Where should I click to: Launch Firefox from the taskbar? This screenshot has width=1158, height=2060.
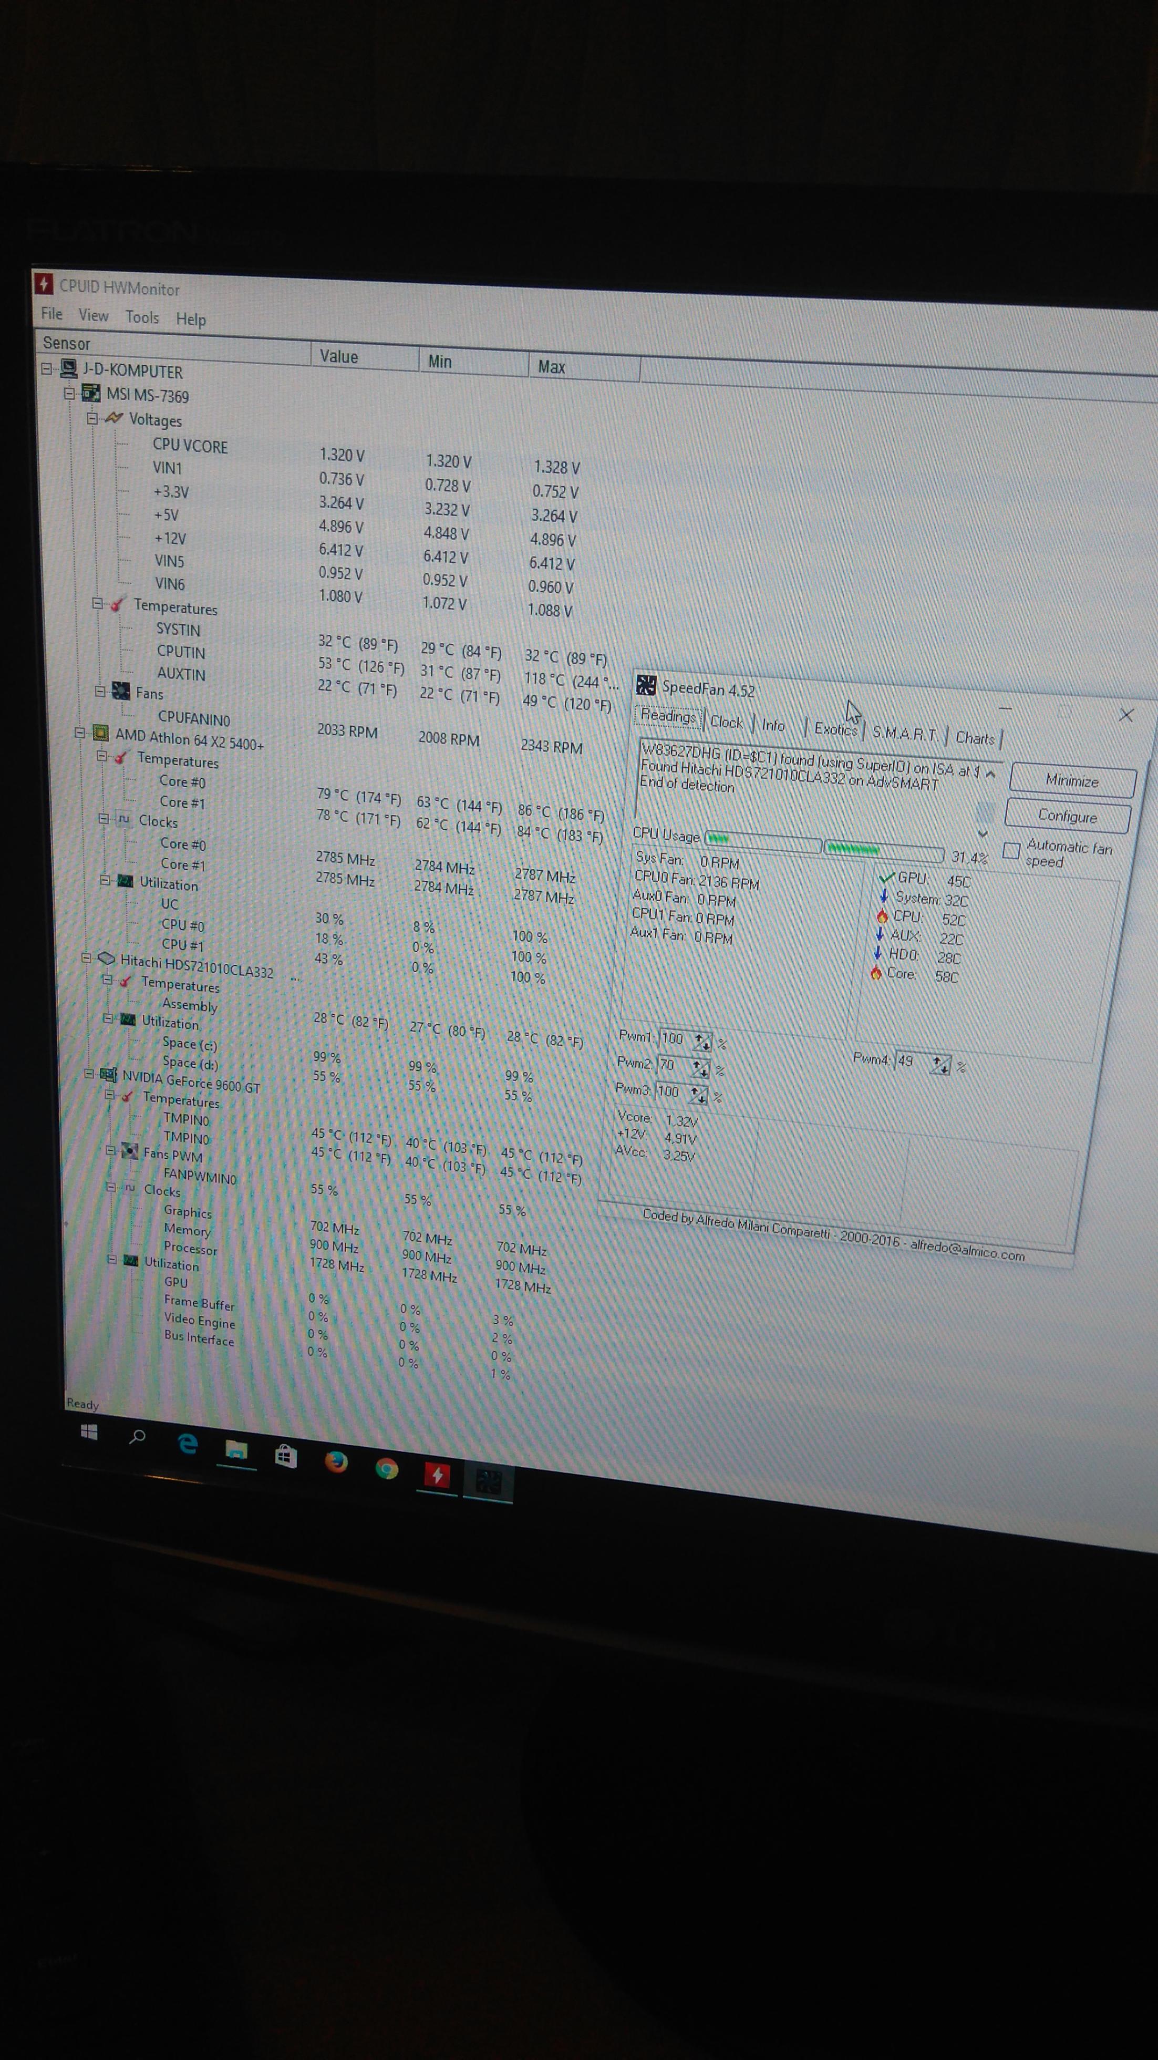pos(336,1462)
